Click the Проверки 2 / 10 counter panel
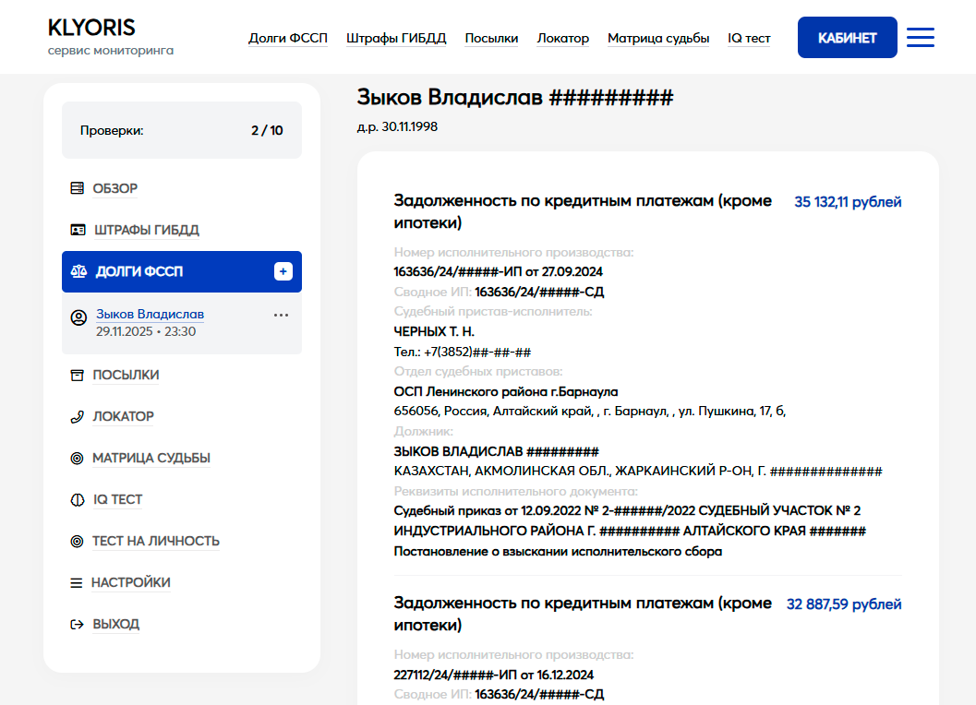 coord(182,130)
